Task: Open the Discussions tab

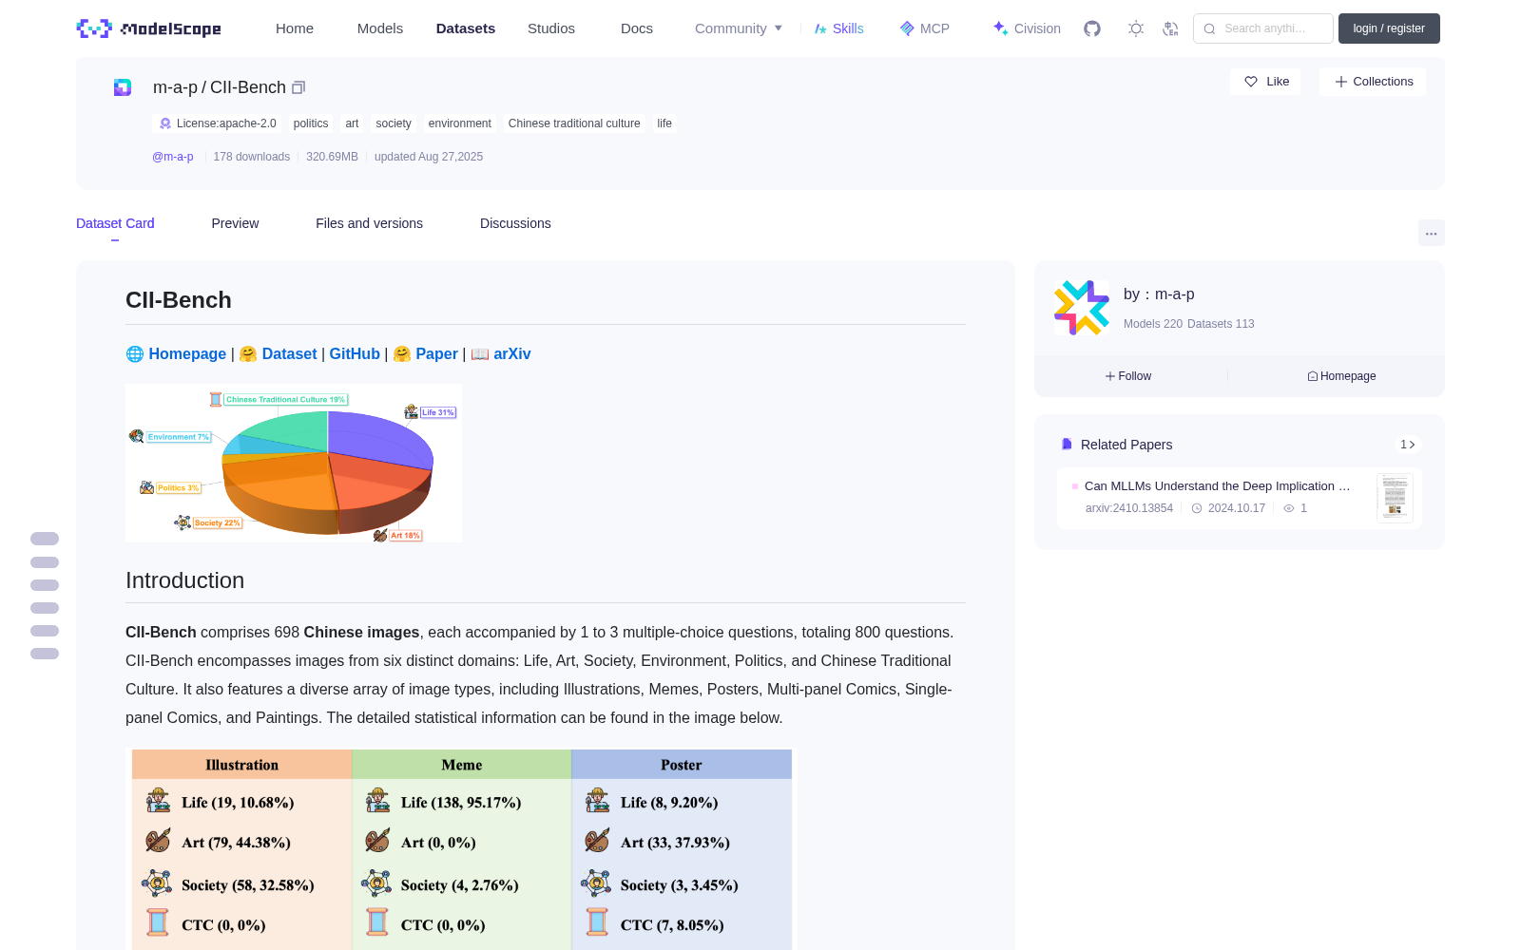Action: click(x=515, y=223)
